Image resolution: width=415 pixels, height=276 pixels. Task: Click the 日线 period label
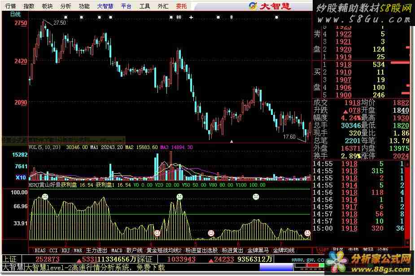15,14
